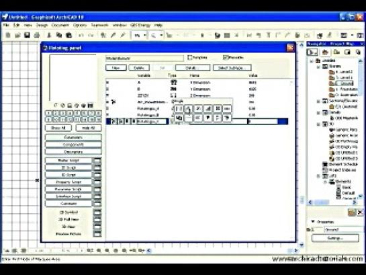Collapse the Stories folder in the Navigator tree

click(x=318, y=67)
